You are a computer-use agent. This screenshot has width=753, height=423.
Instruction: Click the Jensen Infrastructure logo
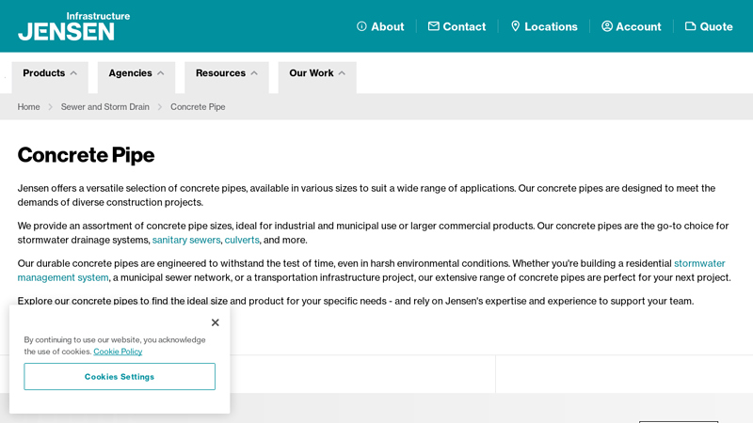(73, 26)
